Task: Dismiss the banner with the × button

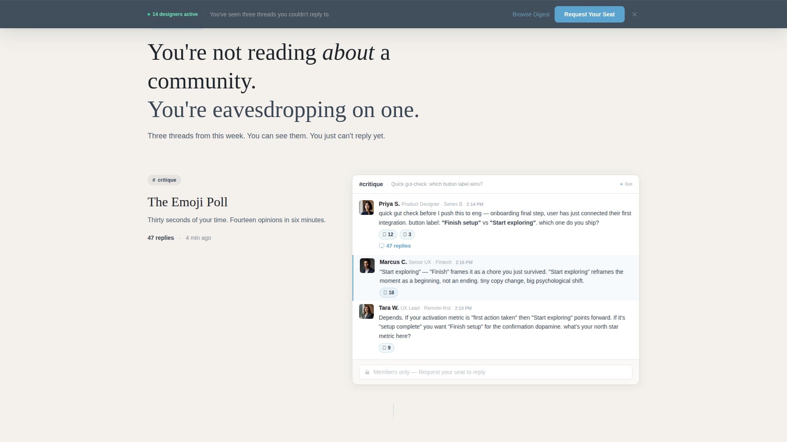Action: click(x=634, y=14)
